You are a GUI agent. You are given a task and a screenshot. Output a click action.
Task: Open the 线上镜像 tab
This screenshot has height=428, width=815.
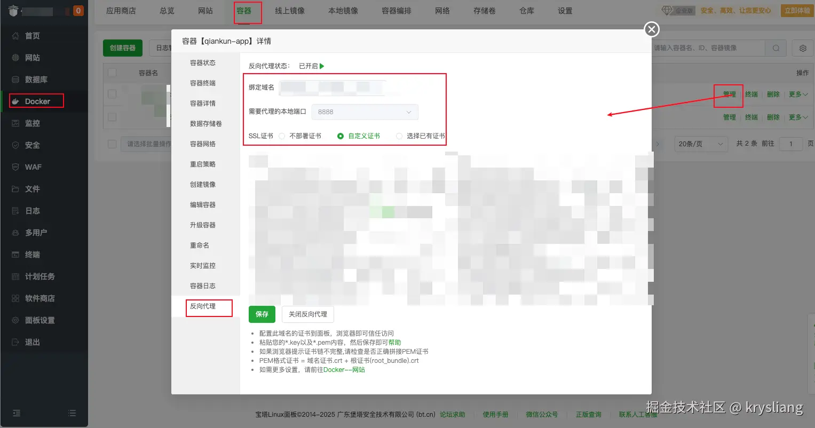pos(290,11)
